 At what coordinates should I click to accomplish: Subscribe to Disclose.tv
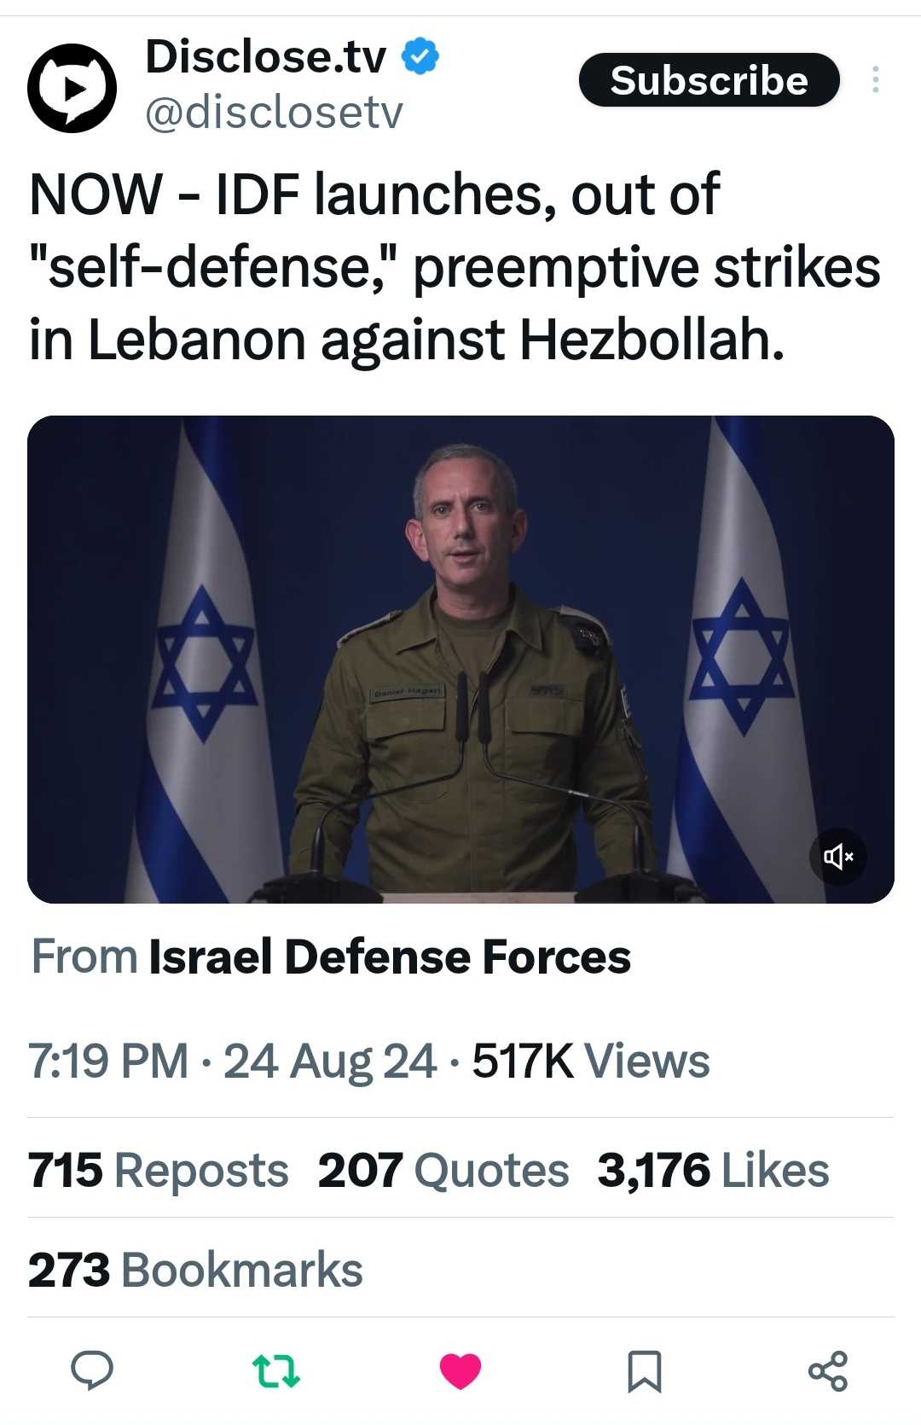tap(709, 80)
